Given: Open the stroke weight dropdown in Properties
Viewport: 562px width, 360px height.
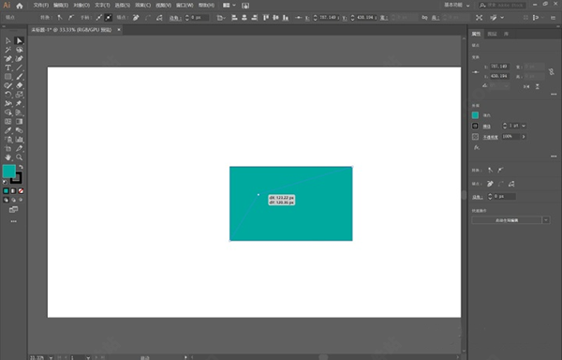Looking at the screenshot, I should pos(524,126).
